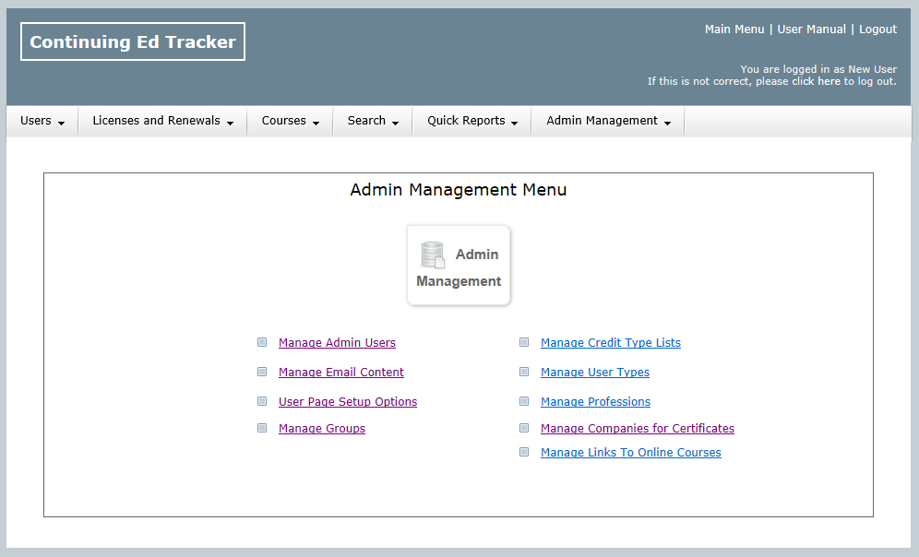Select Admin Management in navigation bar

click(608, 121)
